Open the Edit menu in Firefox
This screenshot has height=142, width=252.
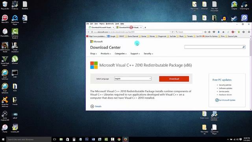point(92,24)
